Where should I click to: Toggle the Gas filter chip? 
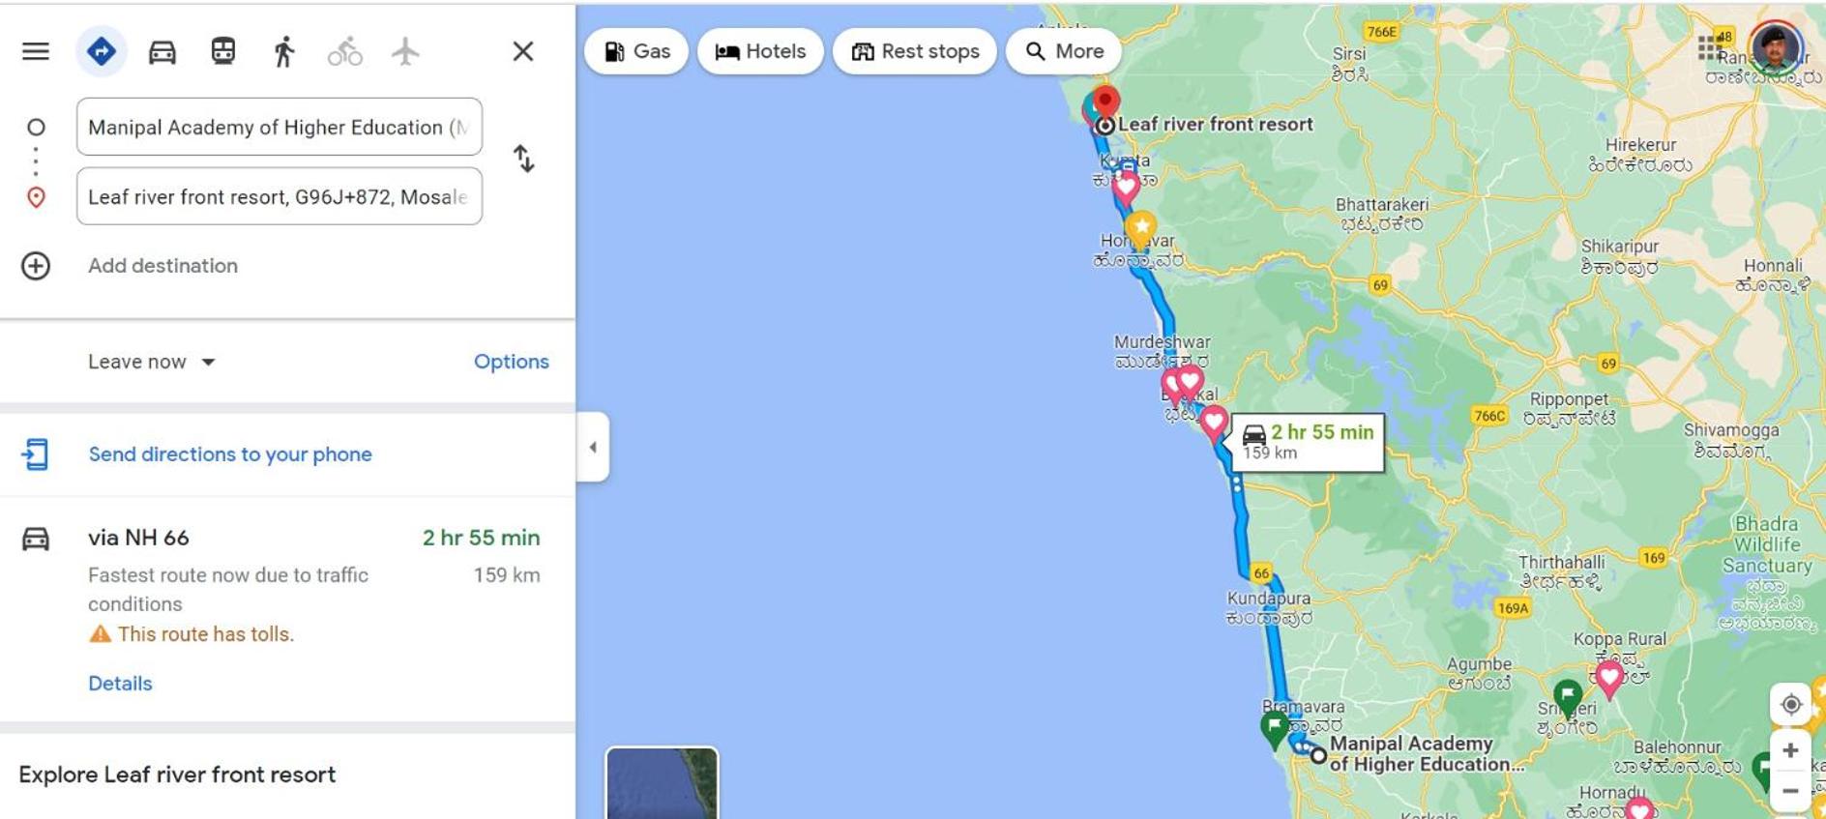click(x=636, y=51)
